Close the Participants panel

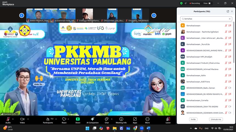(232, 11)
